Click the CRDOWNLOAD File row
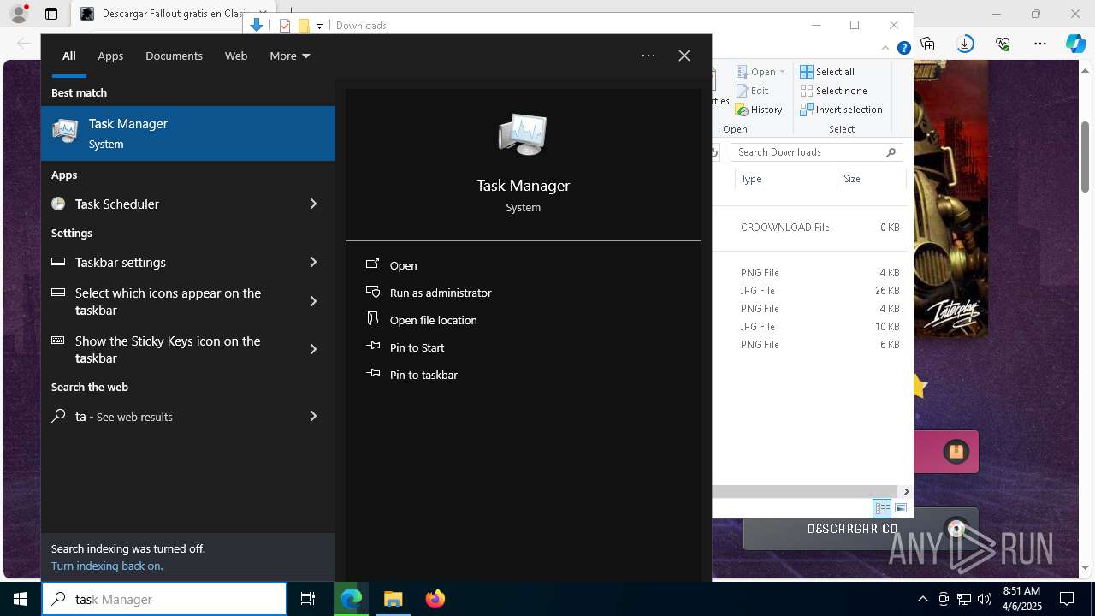The height and width of the screenshot is (616, 1095). pos(808,228)
